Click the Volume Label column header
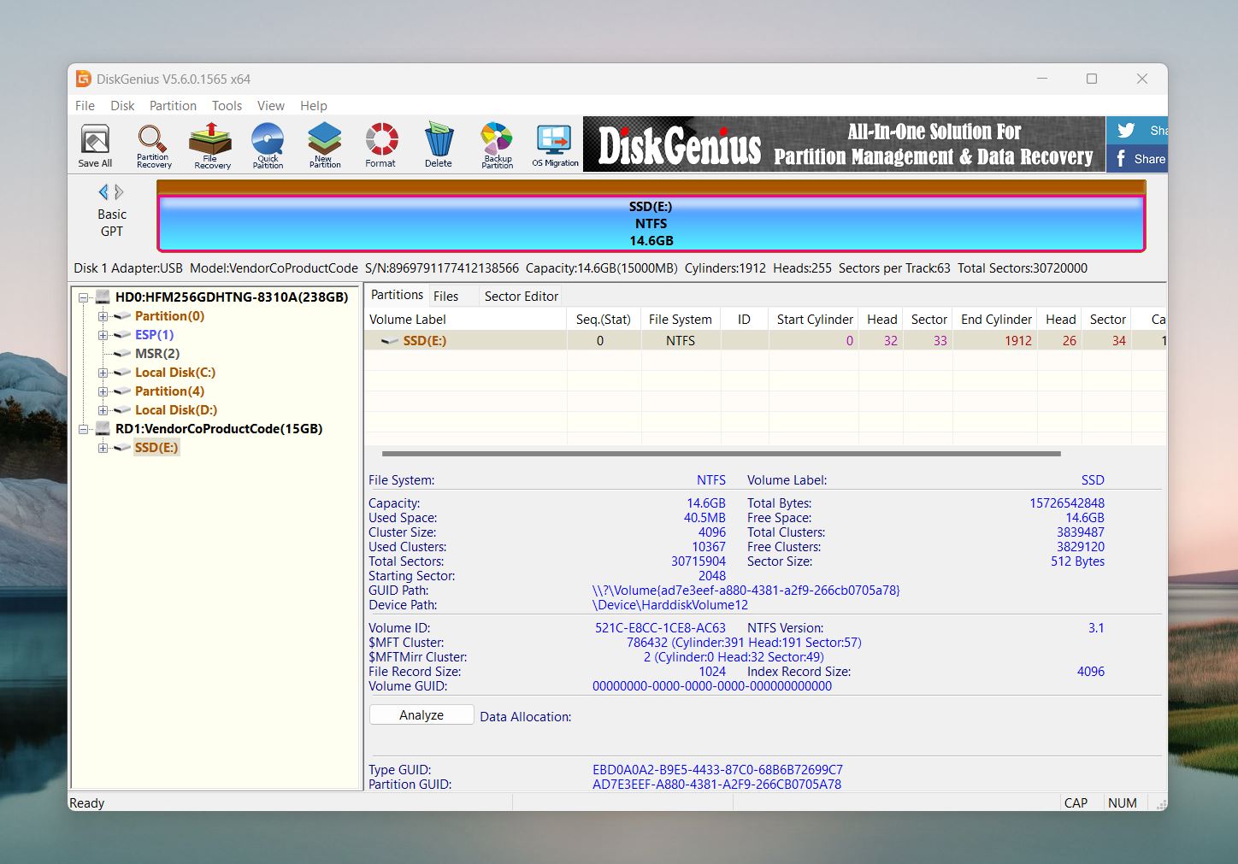This screenshot has width=1238, height=864. click(x=465, y=319)
